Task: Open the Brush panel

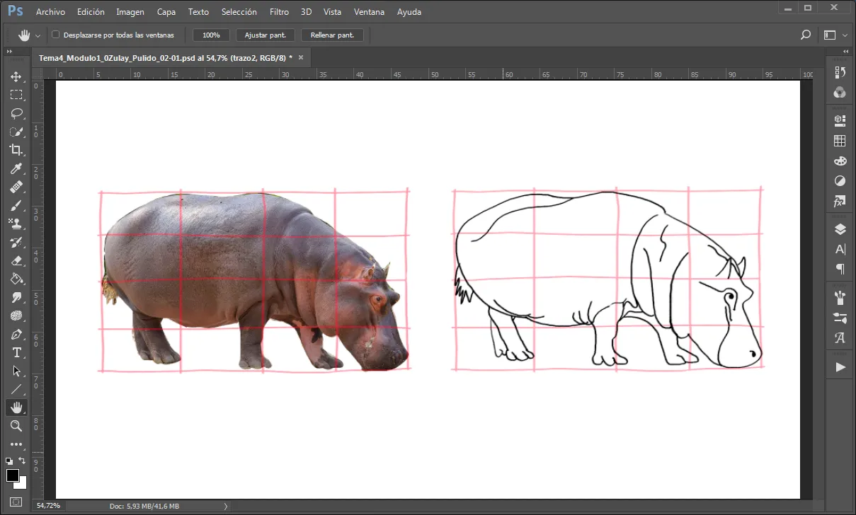Action: [840, 296]
